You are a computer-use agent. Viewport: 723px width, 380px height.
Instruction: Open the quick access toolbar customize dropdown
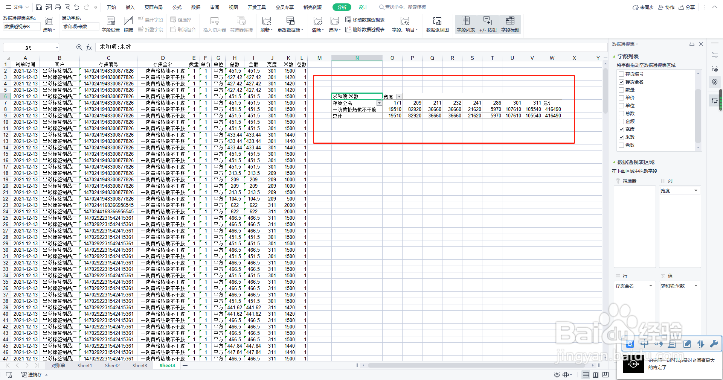[x=96, y=7]
